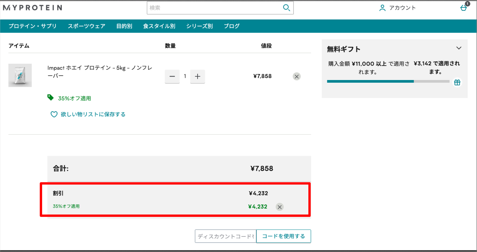Click the 値段 column header
Image resolution: width=477 pixels, height=252 pixels.
[x=266, y=46]
